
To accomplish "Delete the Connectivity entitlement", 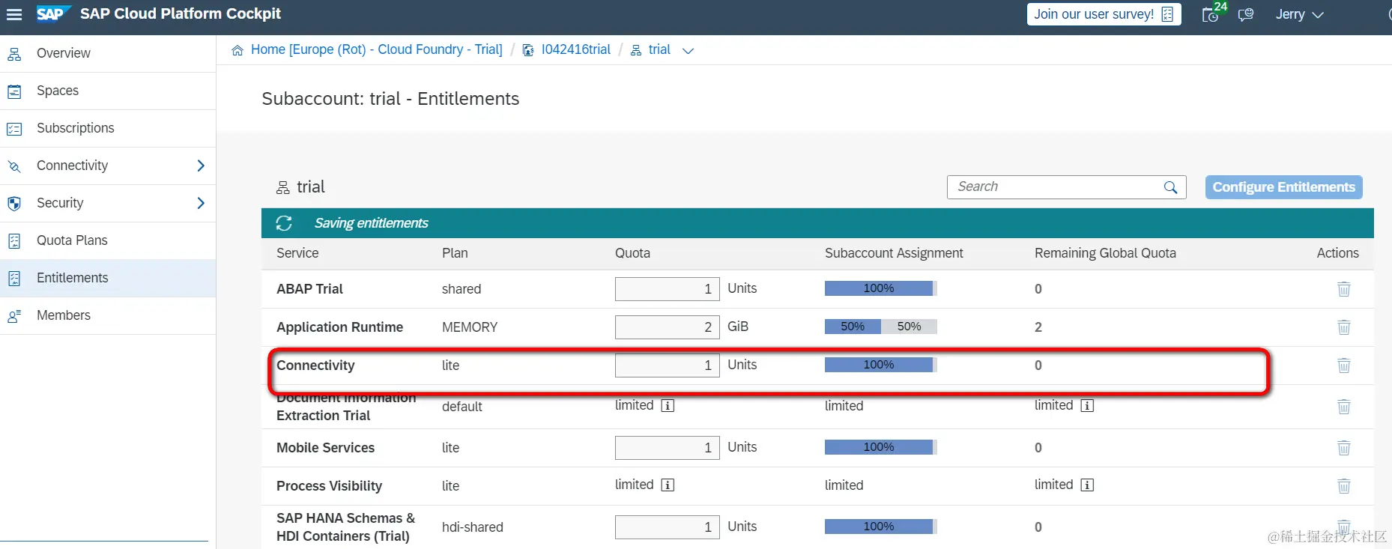I will pos(1344,366).
